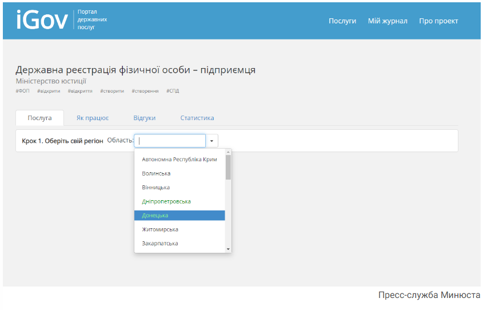Screen dimensions: 487x310
Task: Select Житомирська from the region list
Action: click(x=160, y=229)
